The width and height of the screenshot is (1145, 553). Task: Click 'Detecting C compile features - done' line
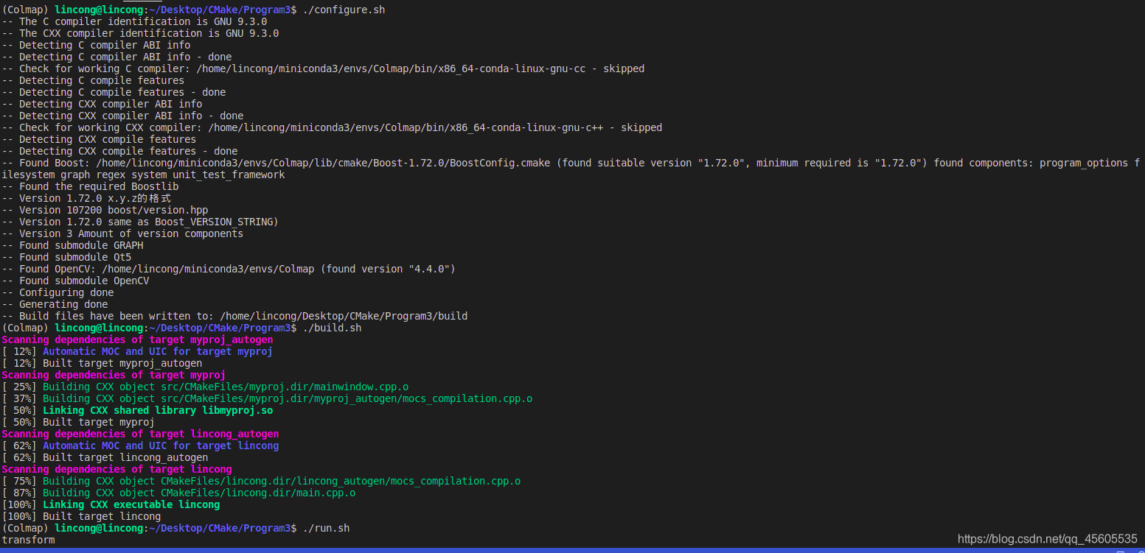tap(114, 92)
